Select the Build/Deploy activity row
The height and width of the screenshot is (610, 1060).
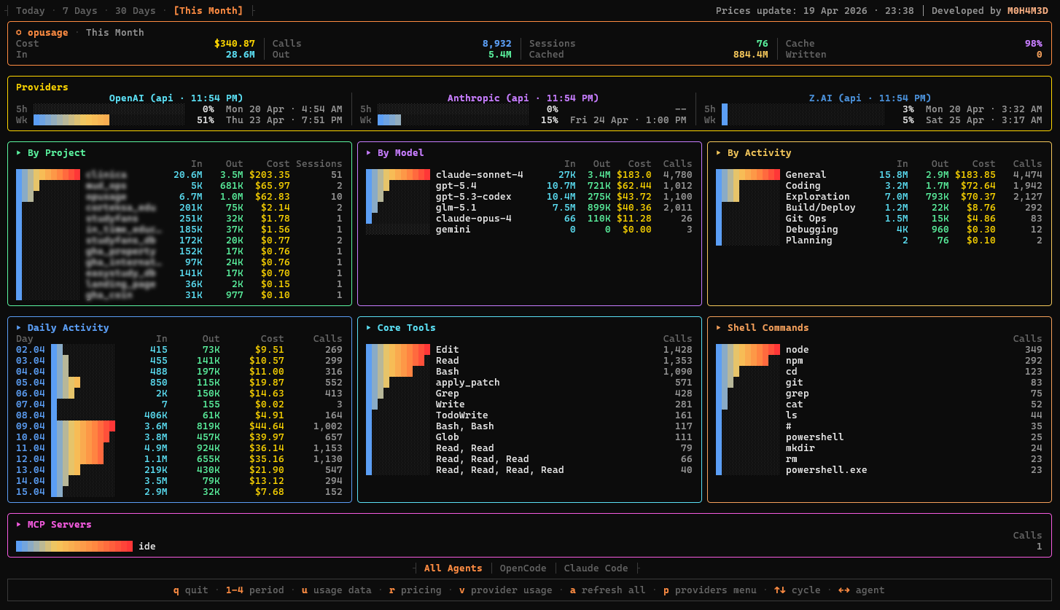pos(878,208)
